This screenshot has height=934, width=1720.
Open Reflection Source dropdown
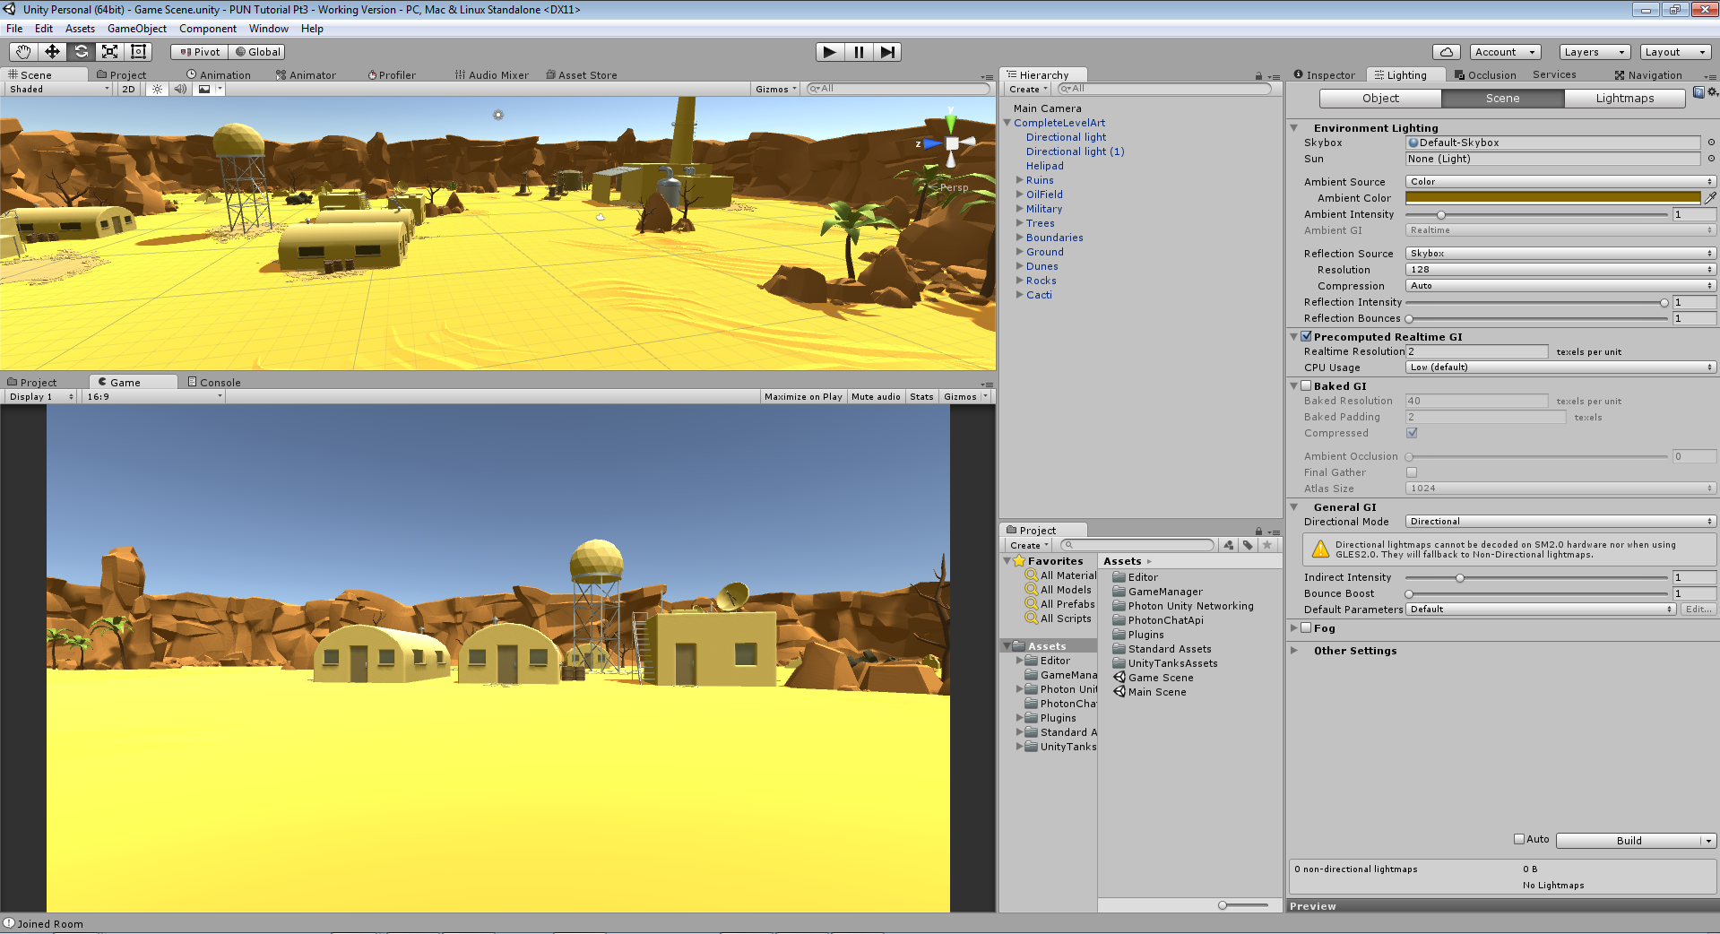point(1560,254)
